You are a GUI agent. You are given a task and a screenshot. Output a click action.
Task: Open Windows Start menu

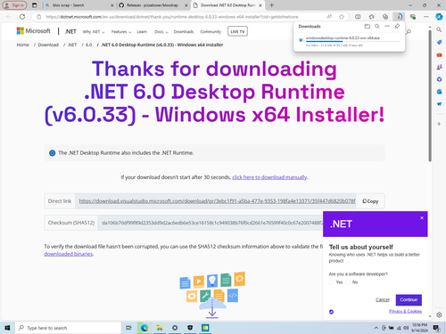tap(7, 328)
